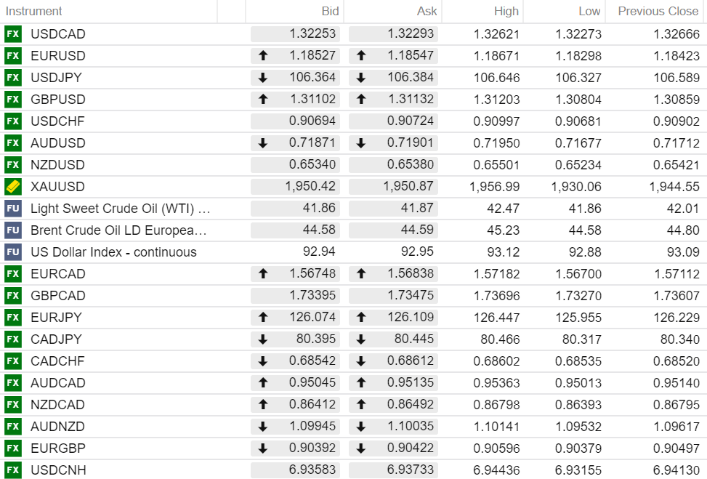Click the FX icon beside EURGBP
This screenshot has width=707, height=479.
point(12,448)
